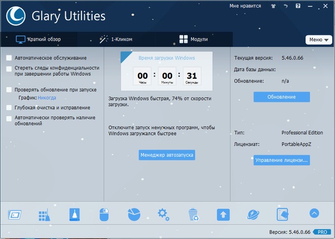Expand the bottom toolbar round chevron
335x239 pixels.
tap(314, 213)
